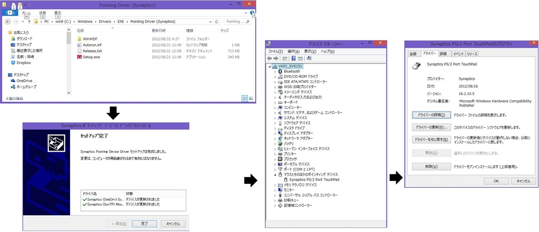Screen dimensions: 539x232
Task: Open the recent locations dropdown next to forward arrow
Action: tap(23, 22)
